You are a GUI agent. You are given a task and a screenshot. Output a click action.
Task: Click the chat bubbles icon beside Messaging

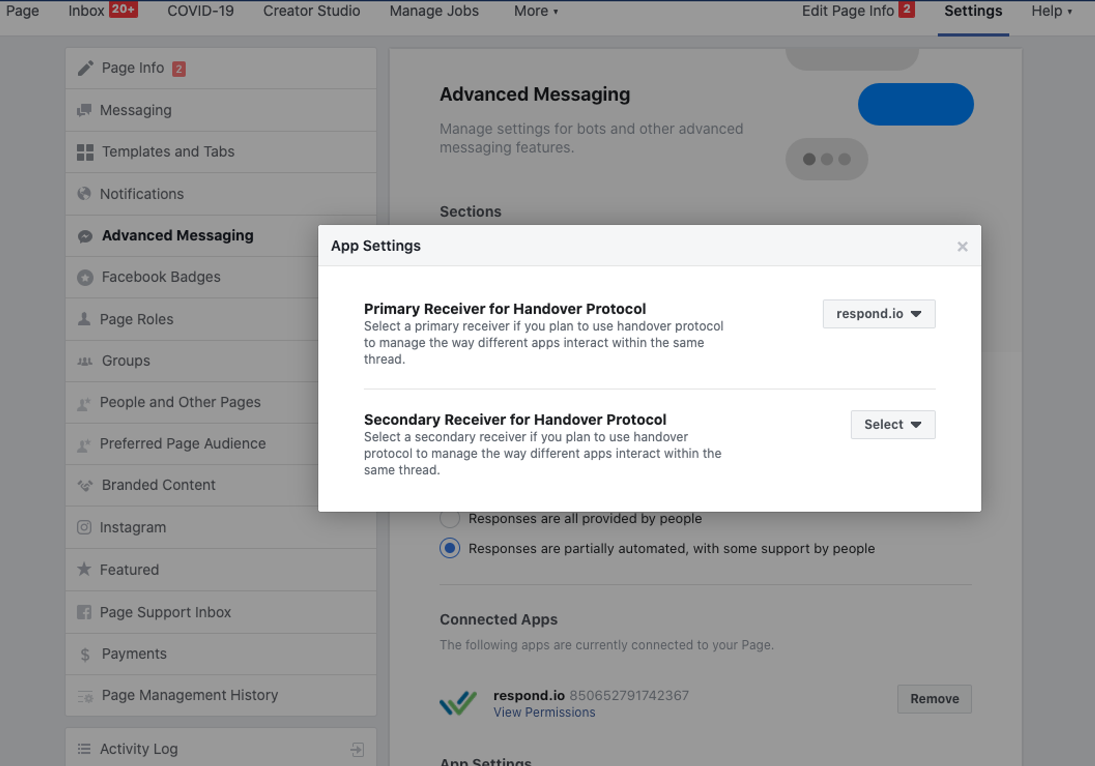coord(84,111)
